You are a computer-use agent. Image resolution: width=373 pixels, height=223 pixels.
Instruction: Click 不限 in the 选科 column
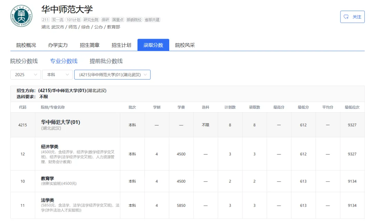pos(205,125)
